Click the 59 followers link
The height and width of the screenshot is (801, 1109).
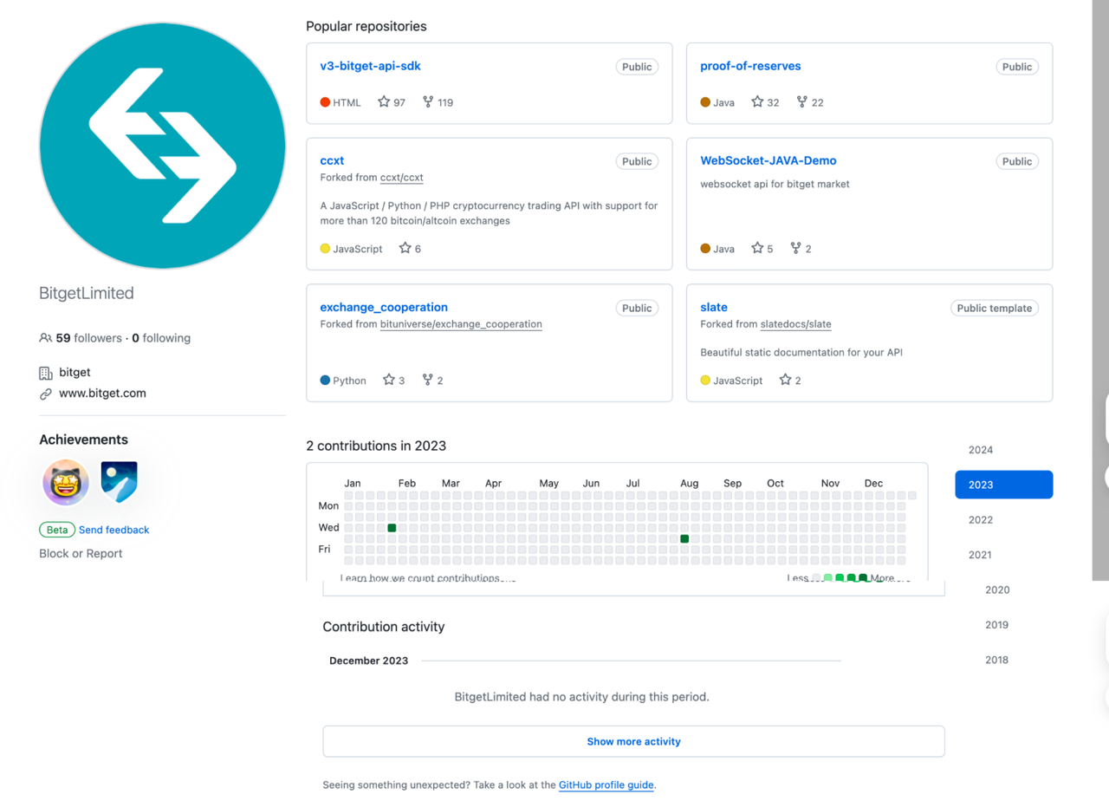point(88,338)
